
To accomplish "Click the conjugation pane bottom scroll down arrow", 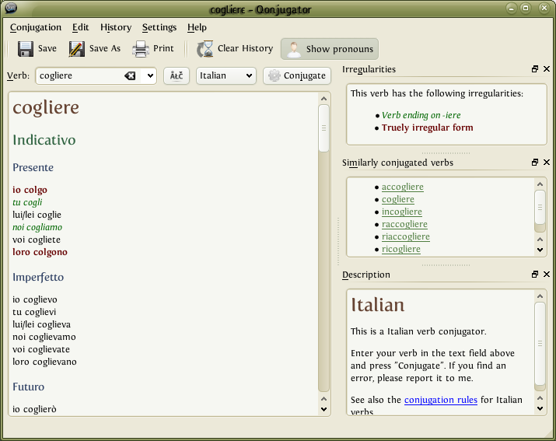I will tap(323, 409).
